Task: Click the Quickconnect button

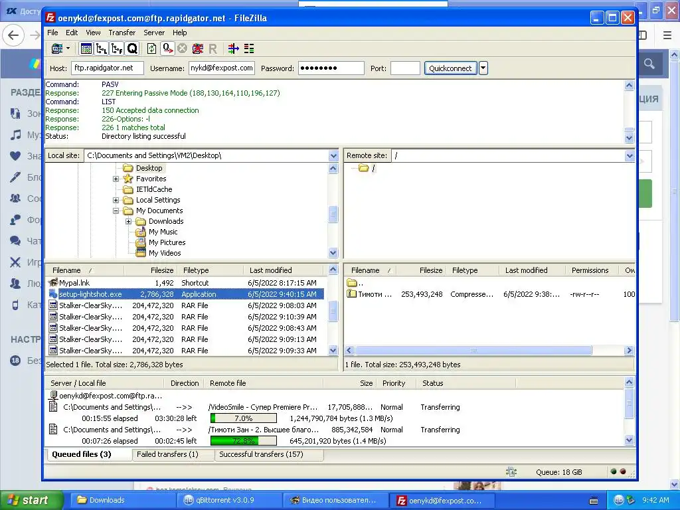Action: coord(450,68)
